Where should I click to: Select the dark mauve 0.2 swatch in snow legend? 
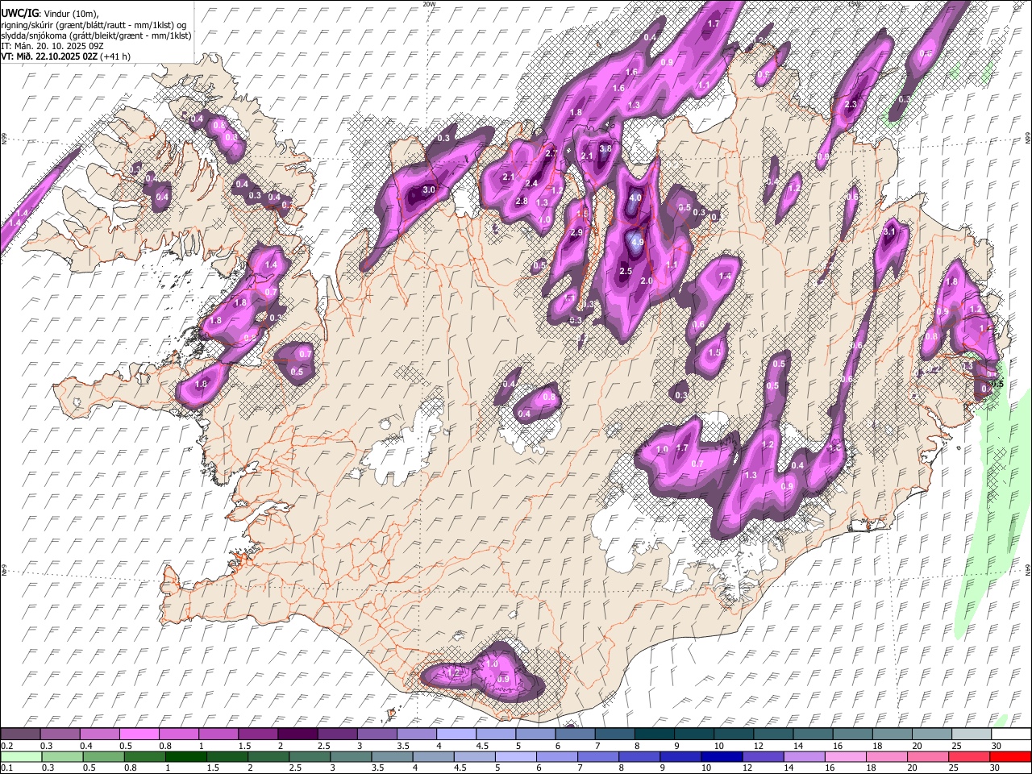click(x=20, y=734)
